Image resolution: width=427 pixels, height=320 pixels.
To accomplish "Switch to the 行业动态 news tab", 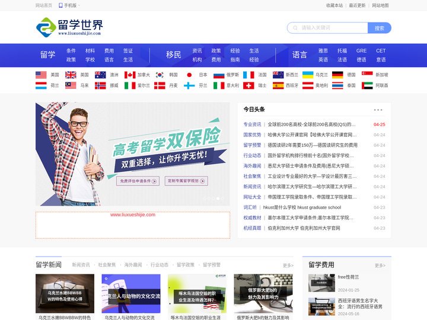I will click(160, 265).
